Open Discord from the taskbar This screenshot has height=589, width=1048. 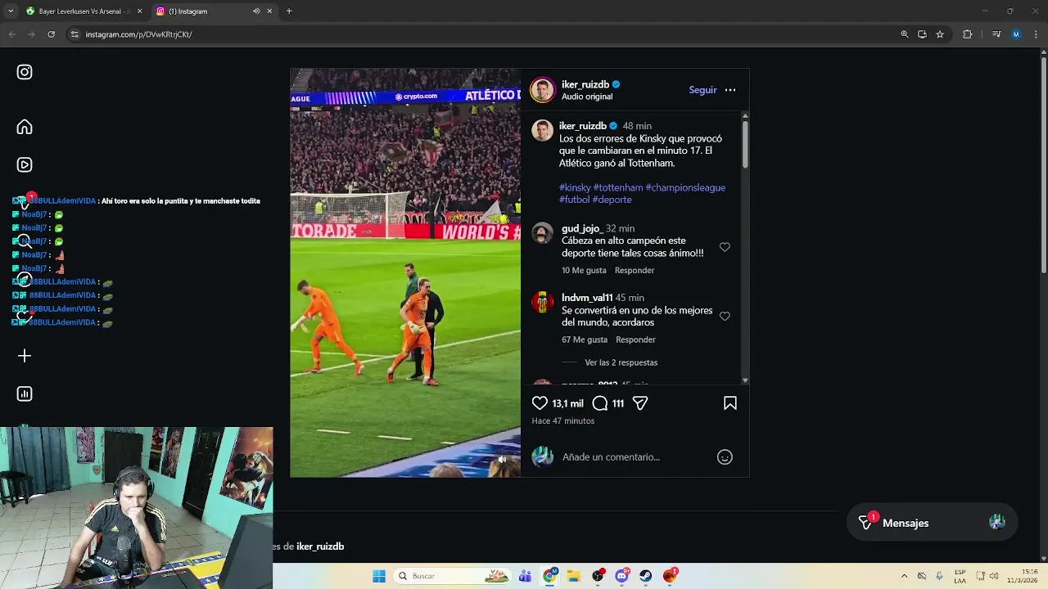tap(622, 576)
